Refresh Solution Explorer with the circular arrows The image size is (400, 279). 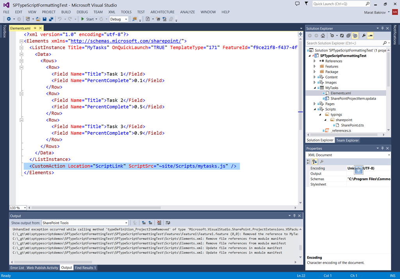[x=342, y=36]
